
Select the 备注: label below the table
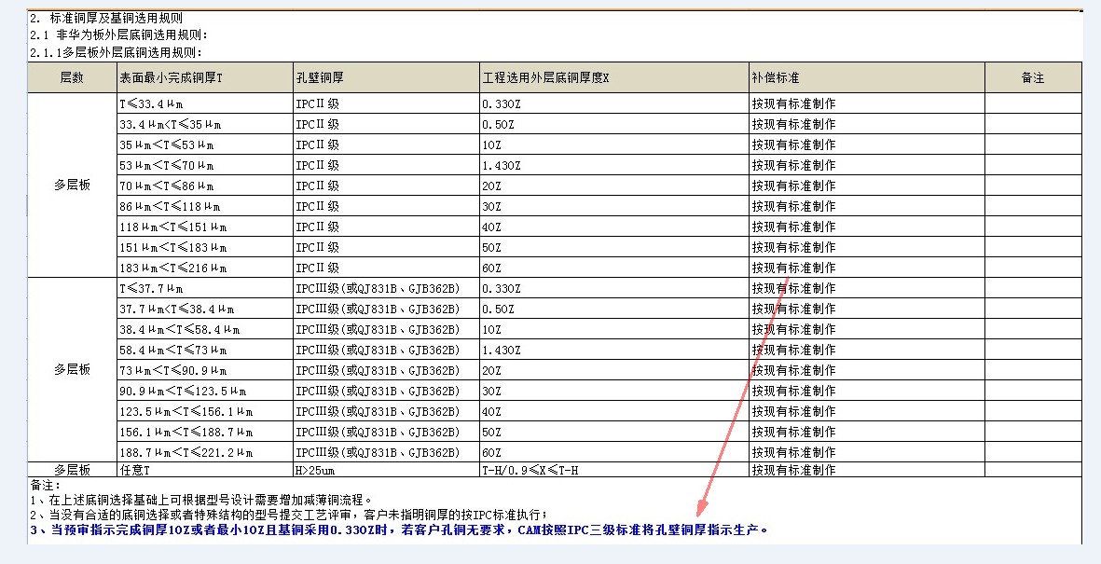[46, 485]
